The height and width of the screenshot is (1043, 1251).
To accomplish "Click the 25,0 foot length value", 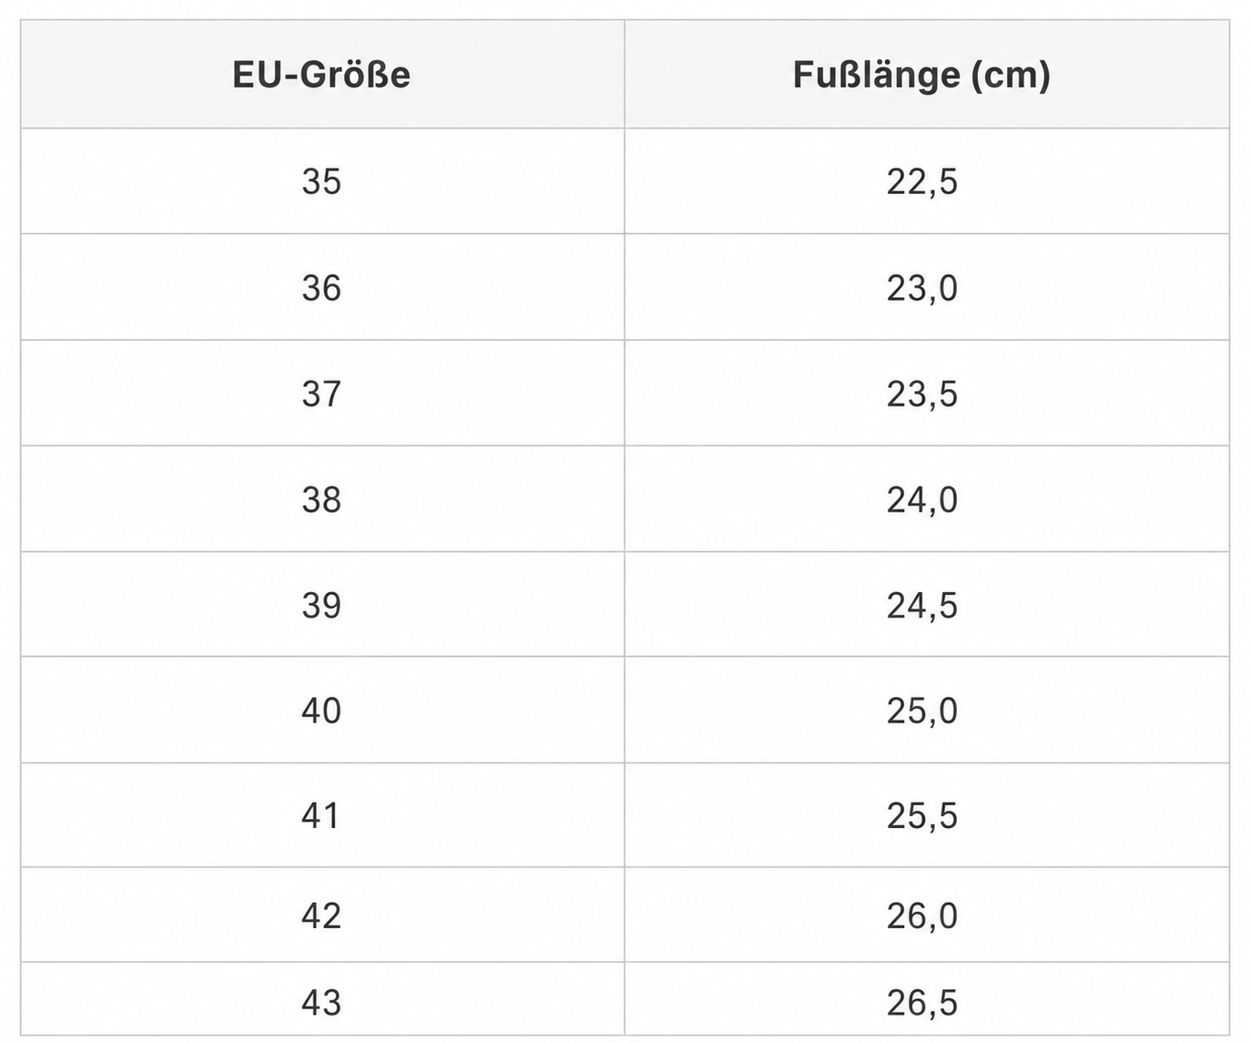I will point(922,711).
